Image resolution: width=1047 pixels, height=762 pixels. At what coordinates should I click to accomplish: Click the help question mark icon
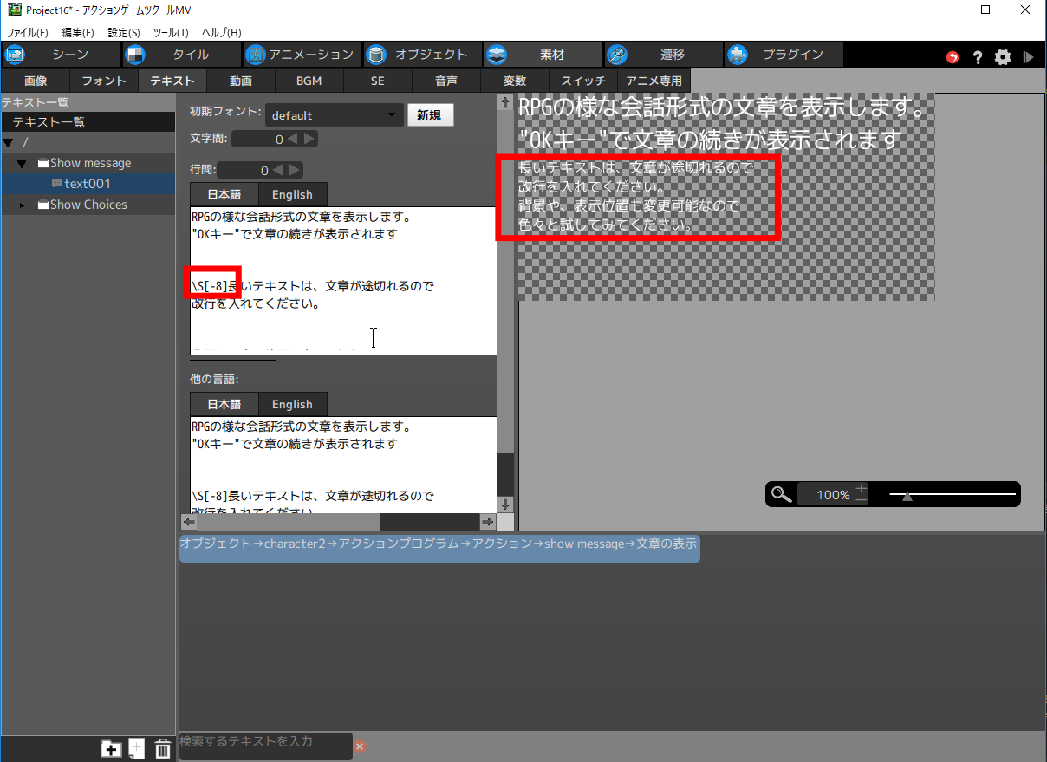[978, 57]
